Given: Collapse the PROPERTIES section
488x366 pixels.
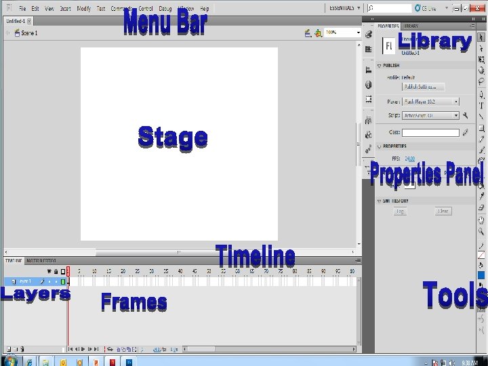Looking at the screenshot, I should (379, 146).
